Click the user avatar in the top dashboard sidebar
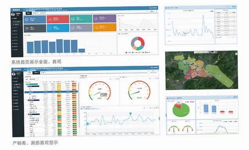 point(13,14)
